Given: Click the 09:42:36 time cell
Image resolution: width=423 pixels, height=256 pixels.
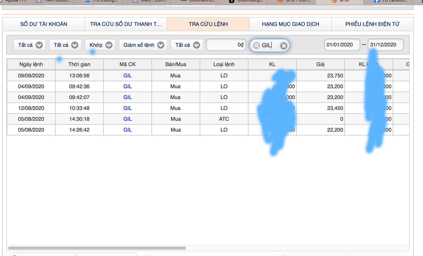Looking at the screenshot, I should pyautogui.click(x=79, y=87).
